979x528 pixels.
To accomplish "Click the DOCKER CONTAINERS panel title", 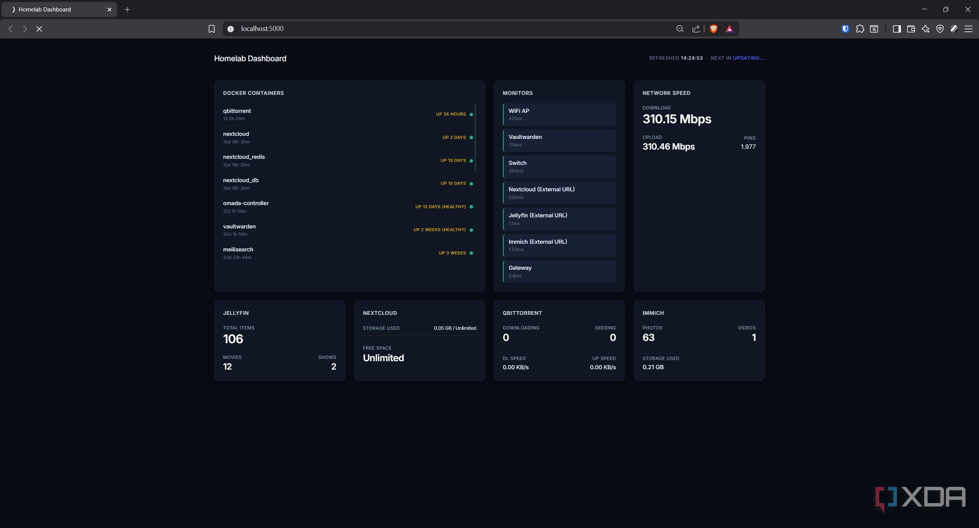I will click(253, 93).
